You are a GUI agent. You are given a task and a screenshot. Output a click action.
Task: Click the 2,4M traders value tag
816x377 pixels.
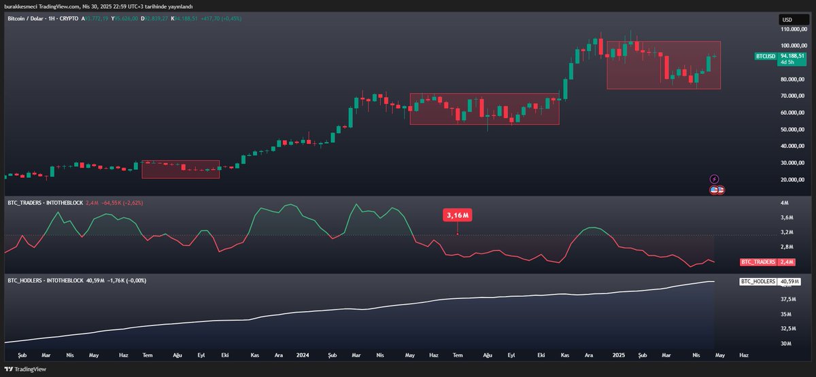point(786,262)
